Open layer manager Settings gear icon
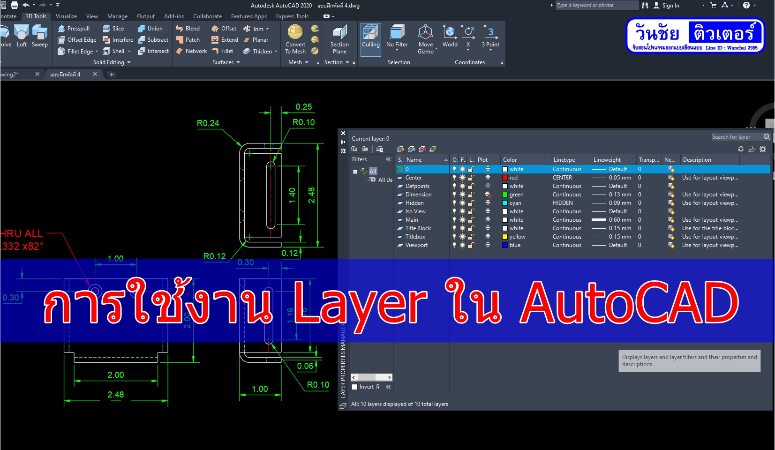Image resolution: width=775 pixels, height=450 pixels. (763, 149)
